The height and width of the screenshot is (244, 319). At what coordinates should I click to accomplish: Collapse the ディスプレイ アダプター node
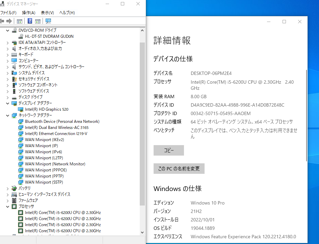point(7,103)
